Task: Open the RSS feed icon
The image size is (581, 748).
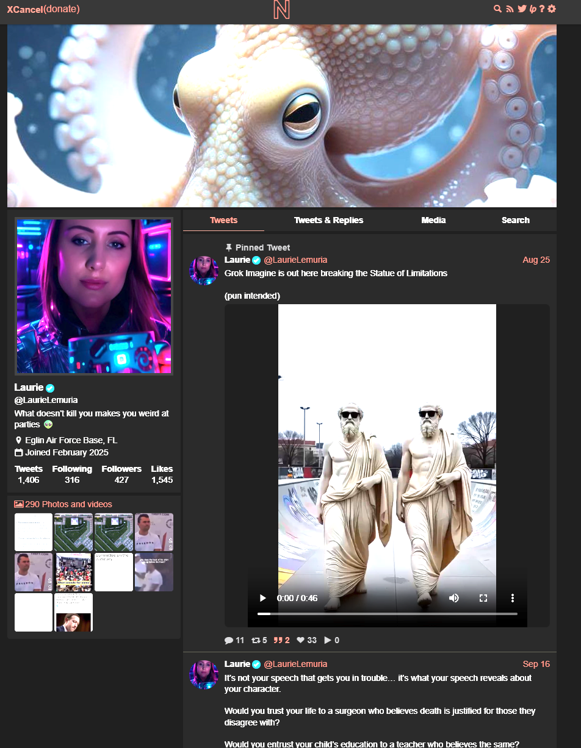Action: 510,9
